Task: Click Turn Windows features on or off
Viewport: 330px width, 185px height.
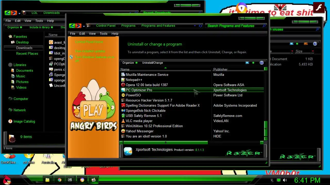Action: (x=94, y=59)
